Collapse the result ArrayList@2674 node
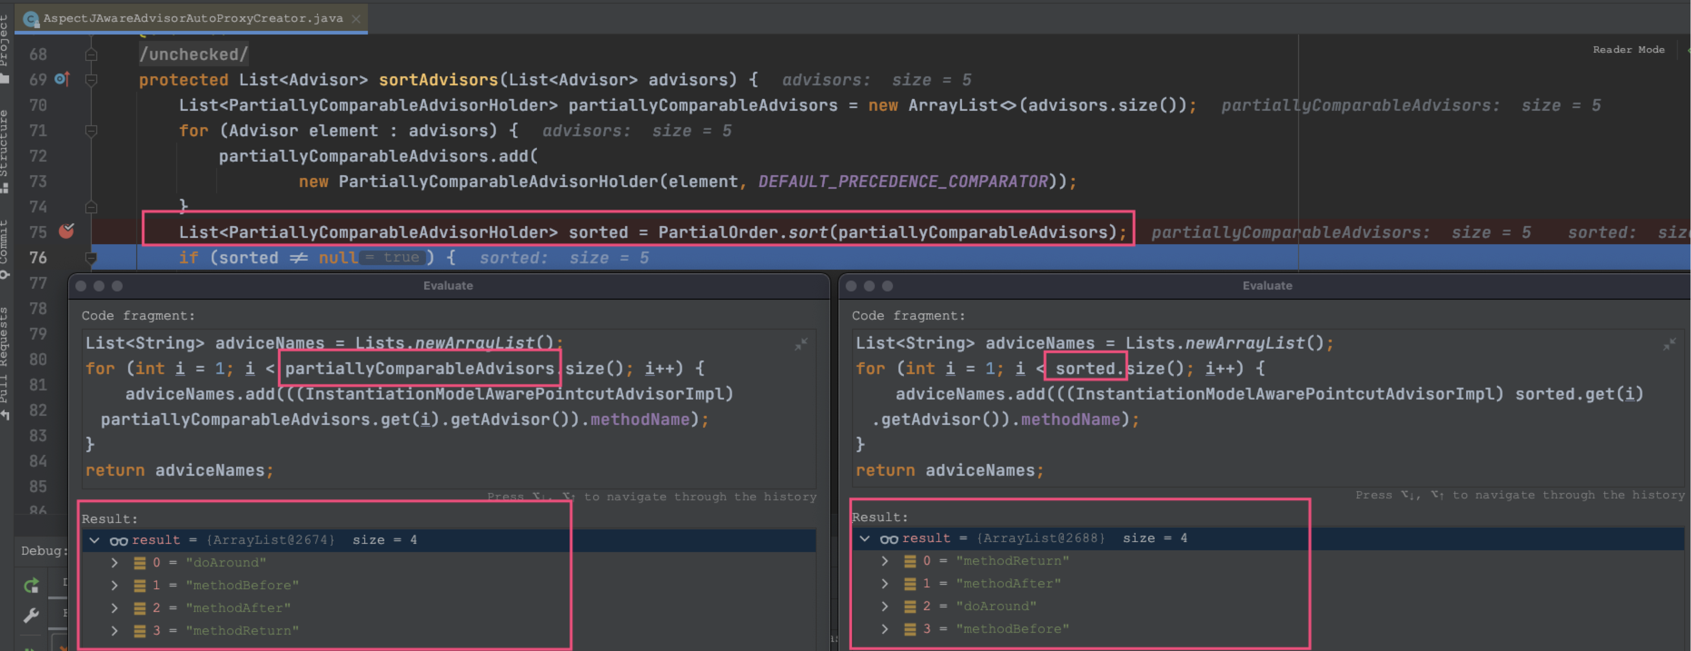1691x651 pixels. (x=94, y=540)
